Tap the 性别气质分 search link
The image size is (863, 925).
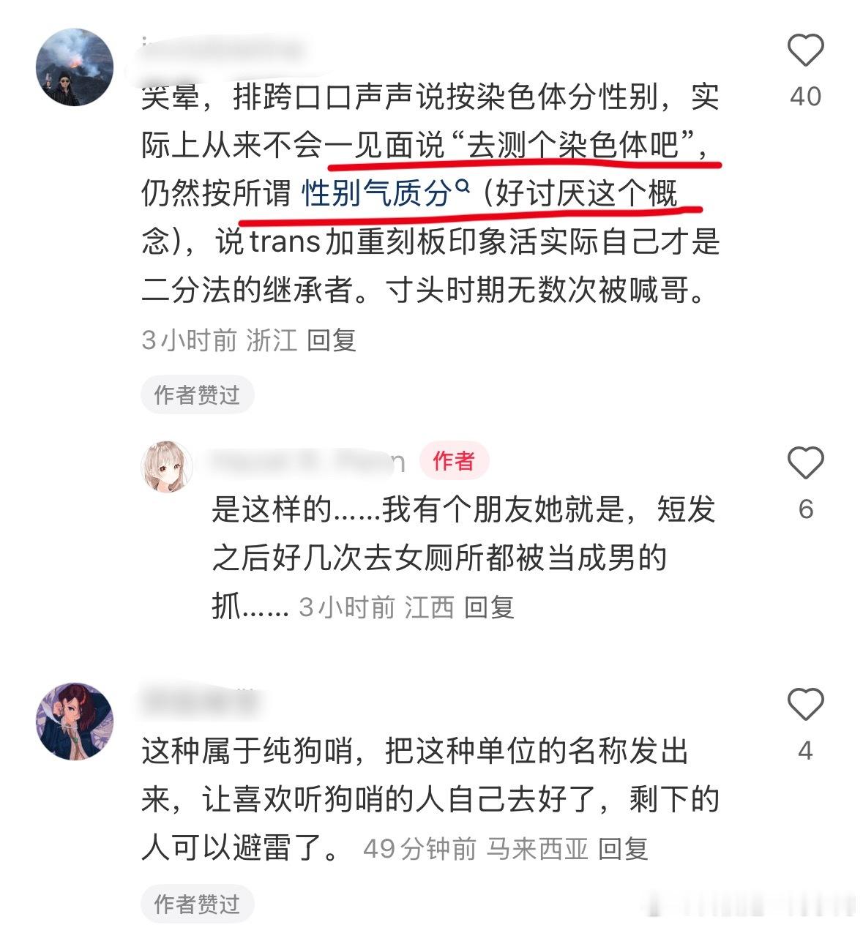[x=377, y=194]
